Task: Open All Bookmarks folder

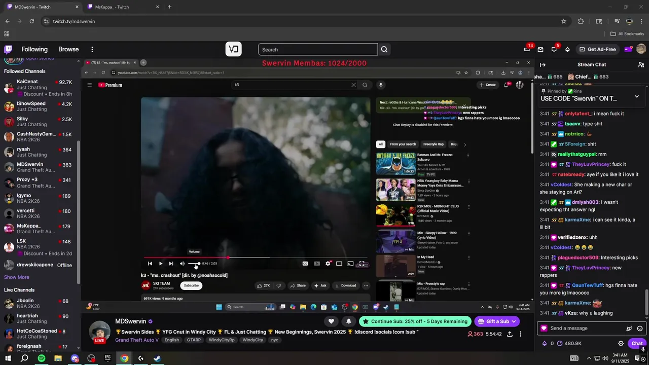Action: coord(627,34)
